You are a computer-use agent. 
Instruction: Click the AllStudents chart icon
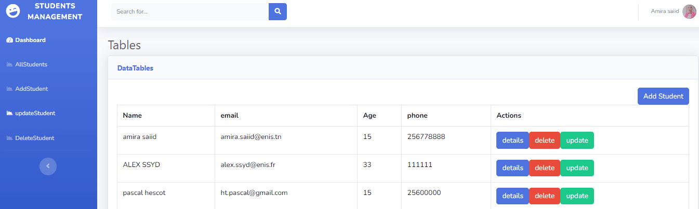point(9,64)
